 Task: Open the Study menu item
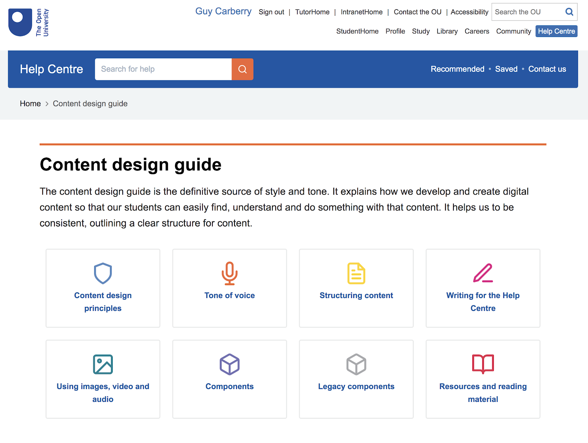pyautogui.click(x=421, y=31)
